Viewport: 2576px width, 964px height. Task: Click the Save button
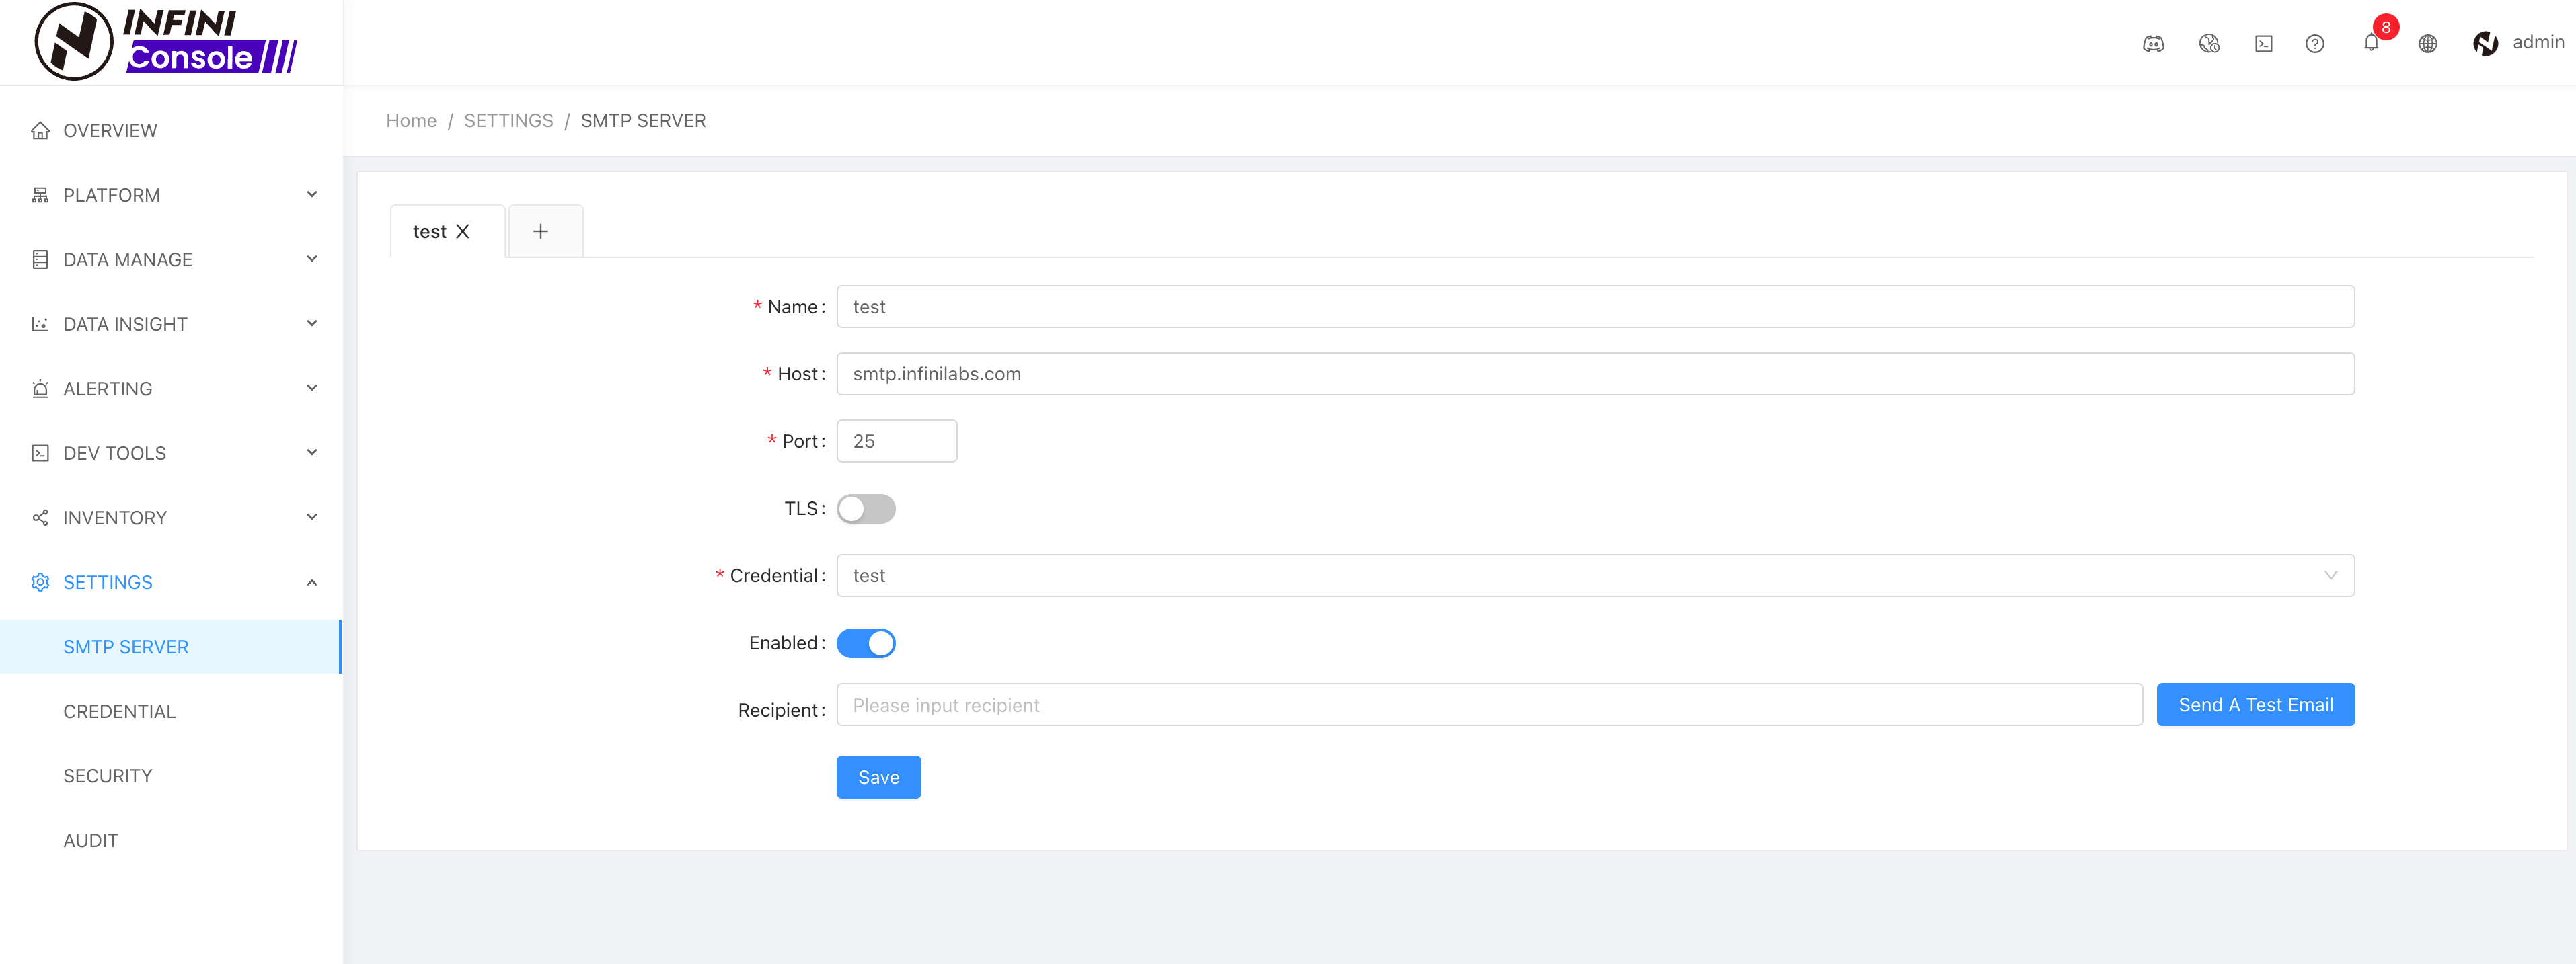click(878, 777)
